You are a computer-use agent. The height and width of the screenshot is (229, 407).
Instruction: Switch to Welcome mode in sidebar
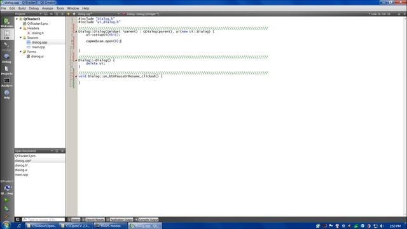tap(7, 23)
